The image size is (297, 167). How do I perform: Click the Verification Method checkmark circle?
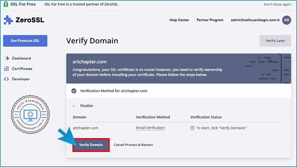[74, 91]
